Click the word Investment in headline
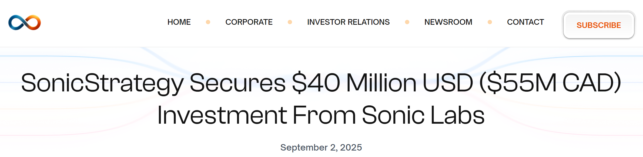Image resolution: width=643 pixels, height=157 pixels. pos(222,115)
